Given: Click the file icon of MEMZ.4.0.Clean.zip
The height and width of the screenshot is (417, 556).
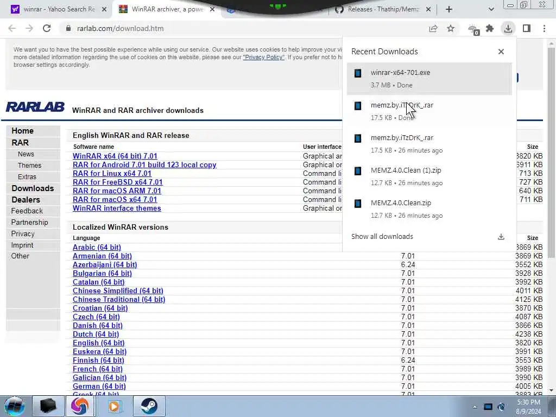Looking at the screenshot, I should tap(358, 204).
